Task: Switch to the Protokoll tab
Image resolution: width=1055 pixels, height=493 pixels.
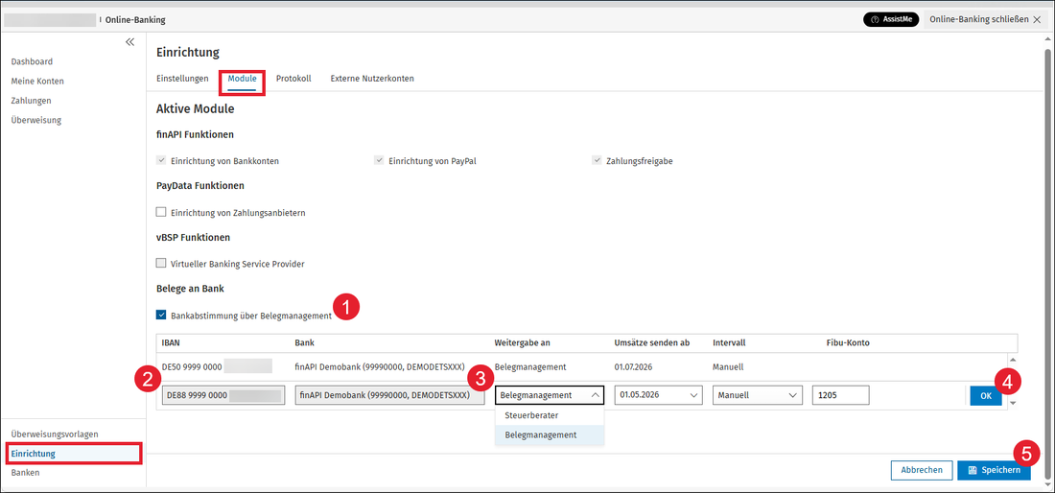Action: coord(293,79)
